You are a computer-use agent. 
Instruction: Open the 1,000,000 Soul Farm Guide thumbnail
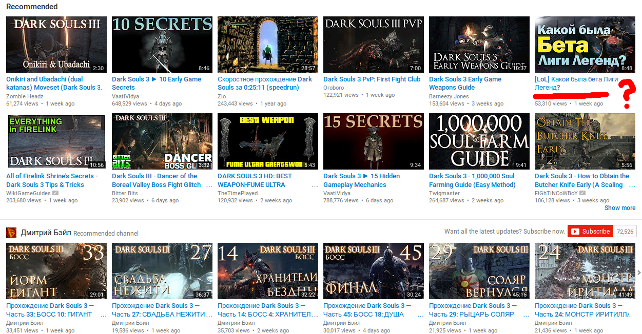[479, 141]
